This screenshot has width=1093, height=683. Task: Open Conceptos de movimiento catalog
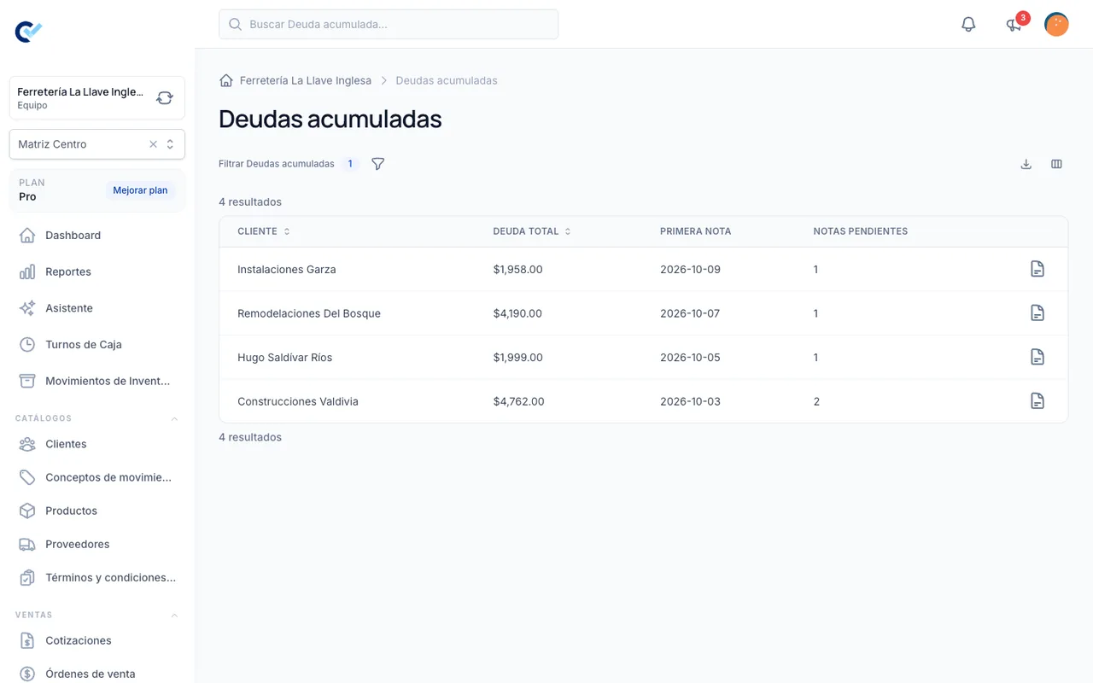click(97, 477)
